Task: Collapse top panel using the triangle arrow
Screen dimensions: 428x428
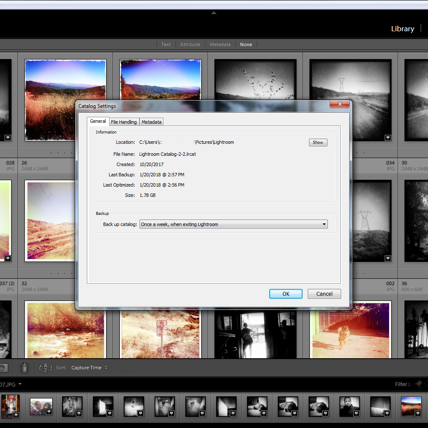Action: pyautogui.click(x=214, y=13)
